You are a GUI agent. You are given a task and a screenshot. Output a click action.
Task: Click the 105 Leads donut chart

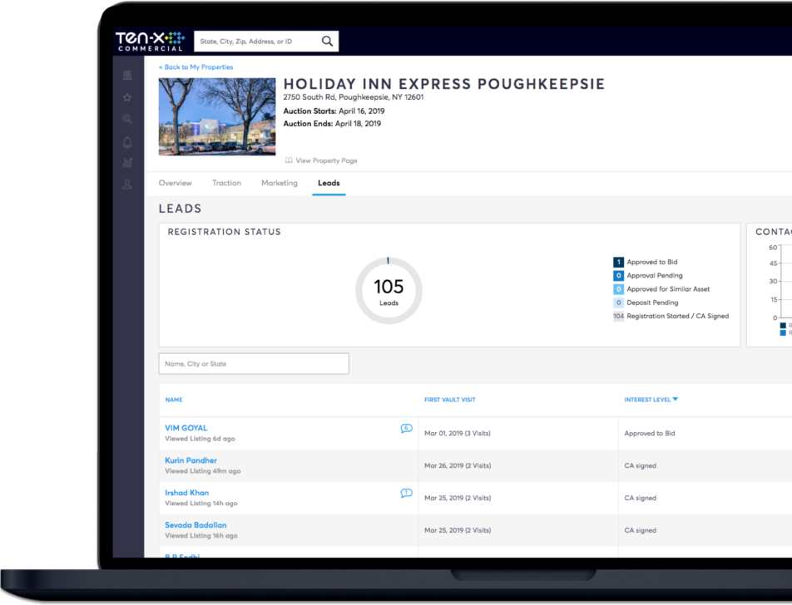389,291
